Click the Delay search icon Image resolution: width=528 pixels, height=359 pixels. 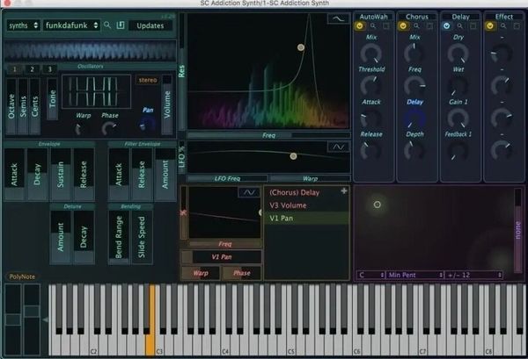(460, 25)
